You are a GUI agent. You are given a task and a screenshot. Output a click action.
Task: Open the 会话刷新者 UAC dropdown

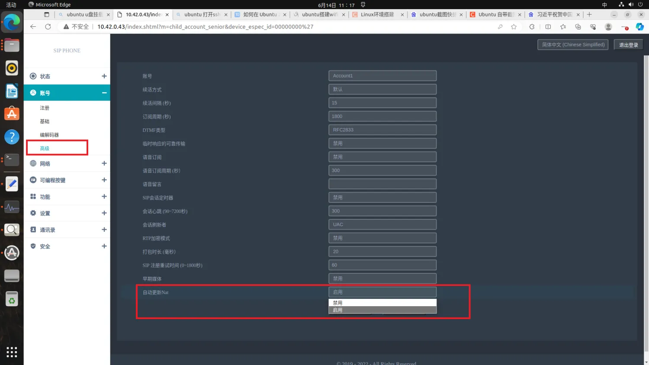[382, 224]
